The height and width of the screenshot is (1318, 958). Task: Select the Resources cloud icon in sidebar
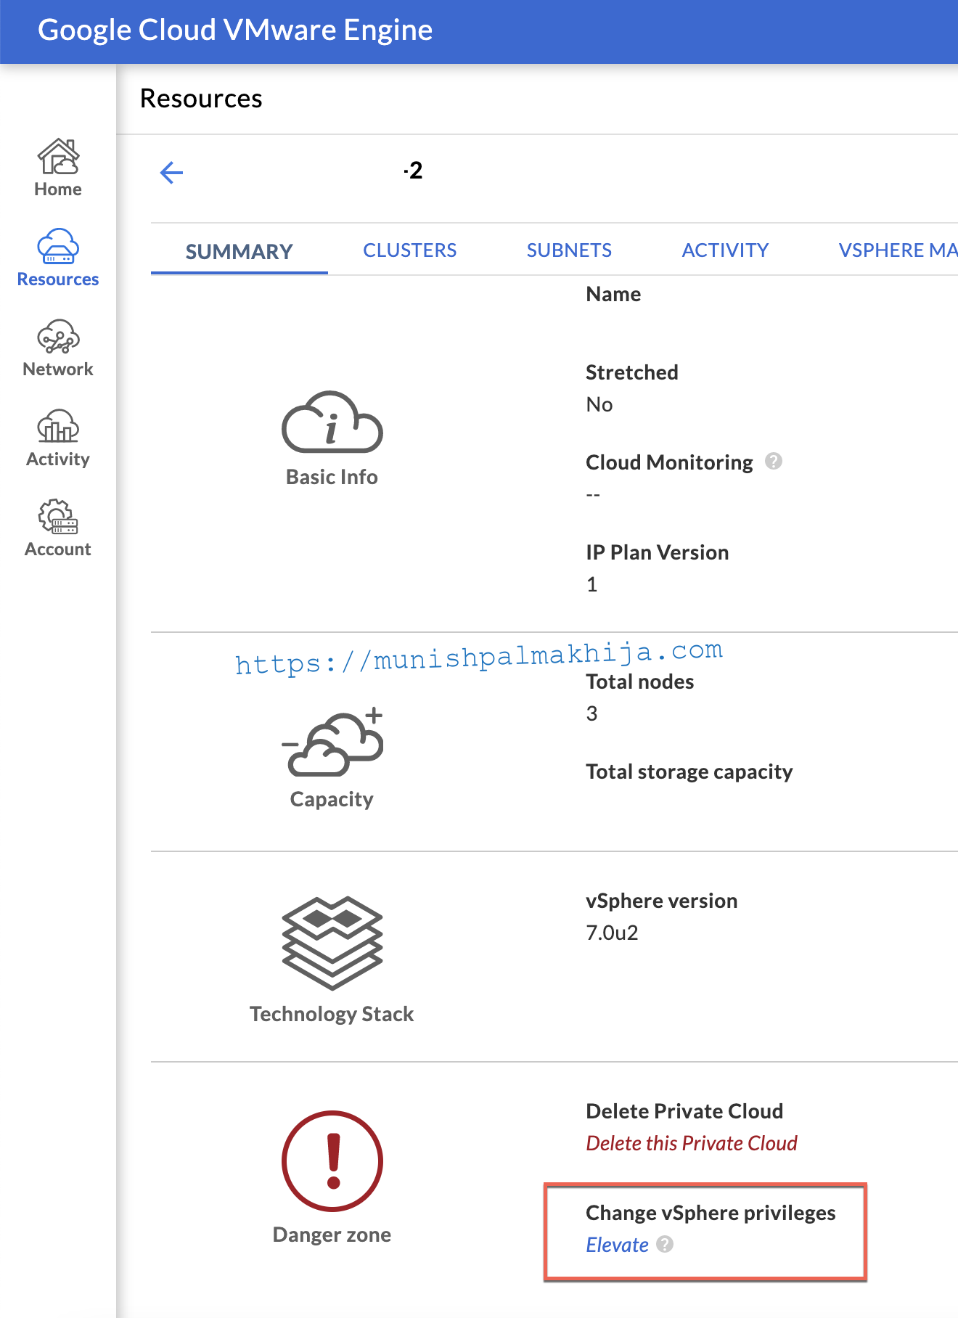(x=58, y=246)
